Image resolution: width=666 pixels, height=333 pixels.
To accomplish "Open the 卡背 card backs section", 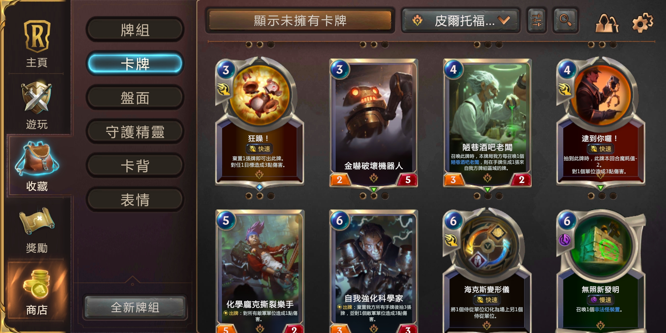I will click(135, 166).
